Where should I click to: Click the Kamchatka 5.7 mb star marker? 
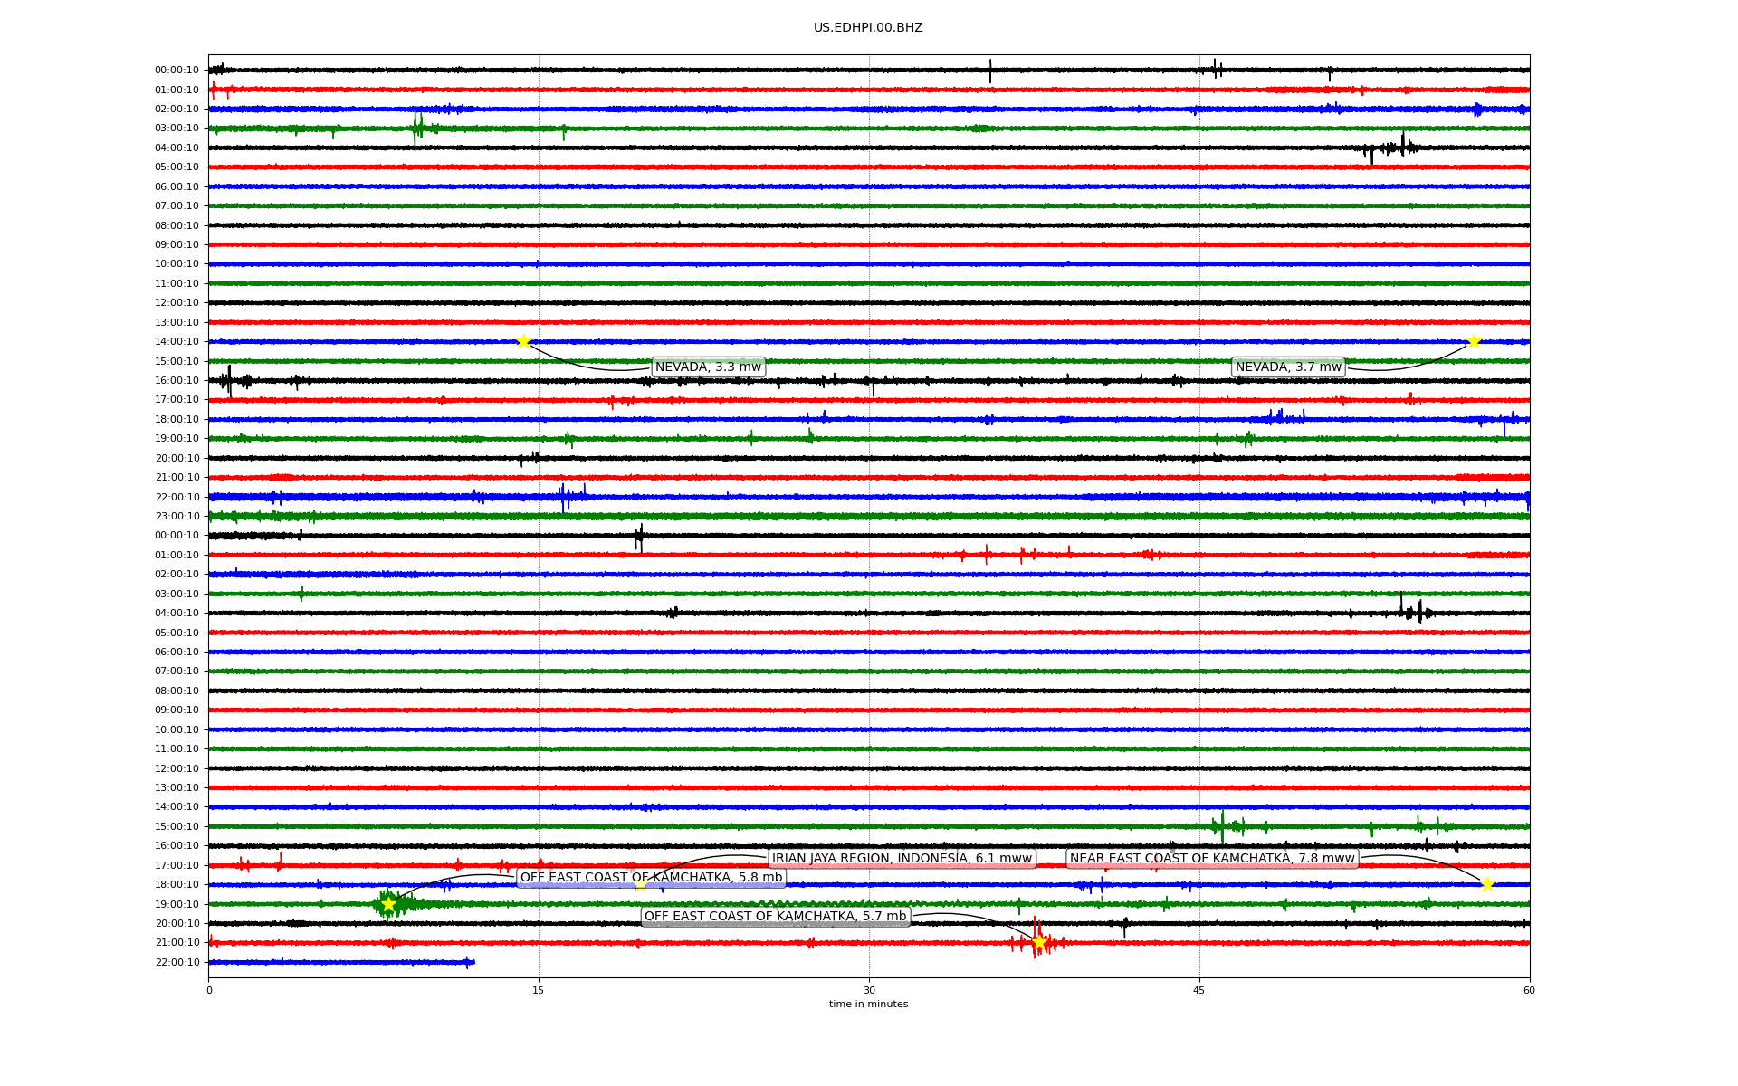click(x=1039, y=942)
